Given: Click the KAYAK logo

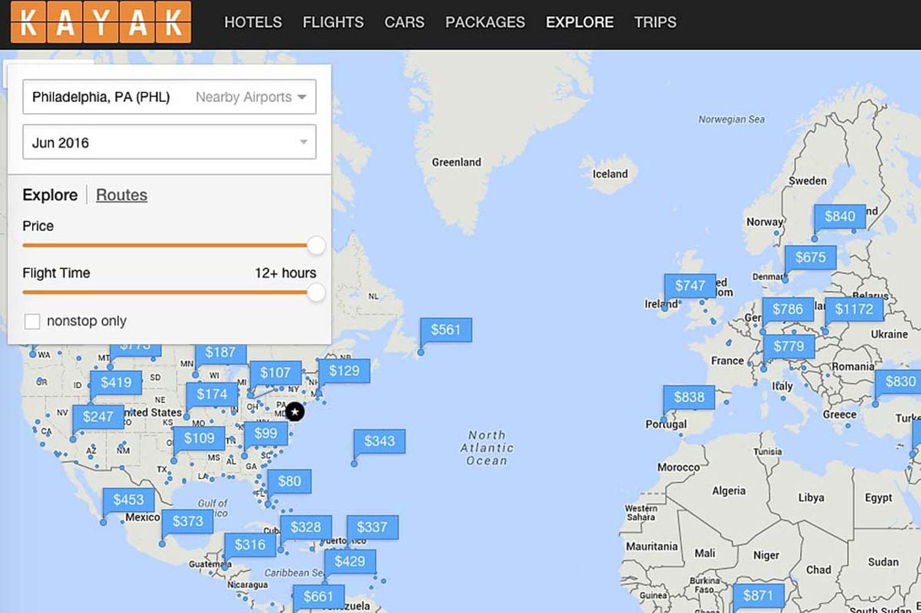Looking at the screenshot, I should pyautogui.click(x=101, y=22).
